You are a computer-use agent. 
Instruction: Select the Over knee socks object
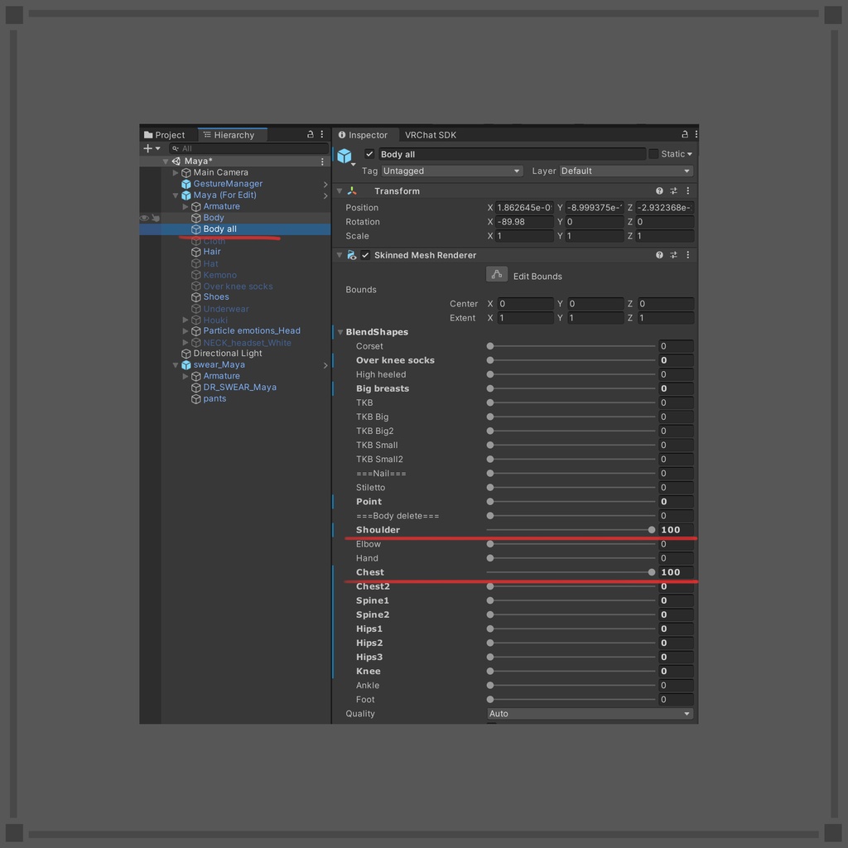coord(238,286)
